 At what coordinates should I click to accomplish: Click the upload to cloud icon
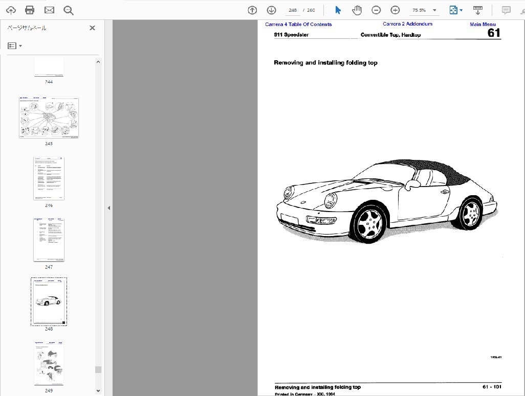(11, 10)
